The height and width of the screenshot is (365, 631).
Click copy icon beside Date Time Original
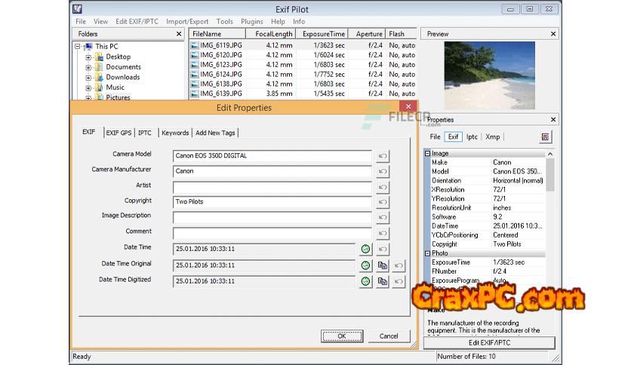(383, 265)
